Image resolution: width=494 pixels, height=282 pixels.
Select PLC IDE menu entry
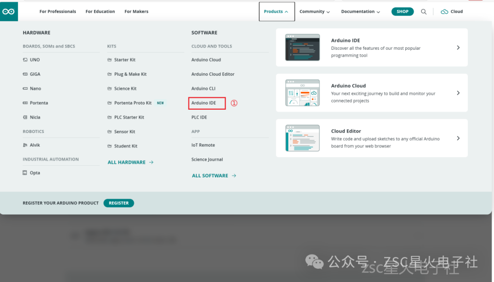199,117
